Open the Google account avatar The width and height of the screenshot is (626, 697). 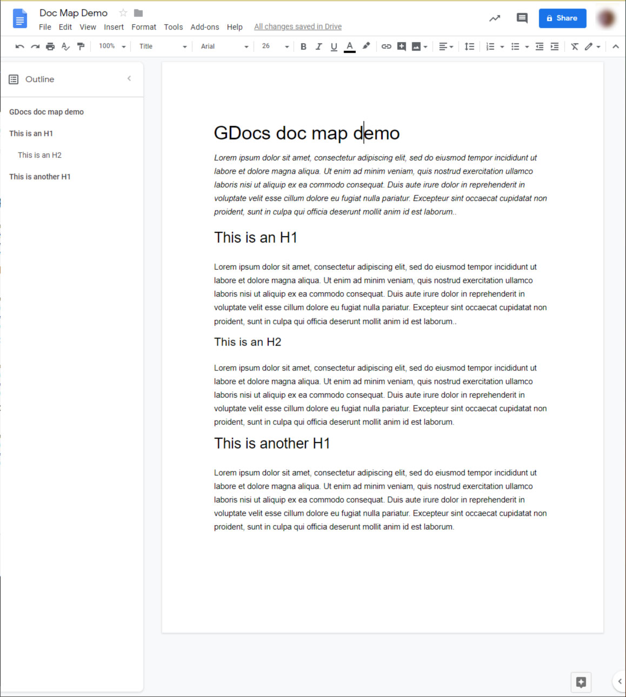(607, 18)
